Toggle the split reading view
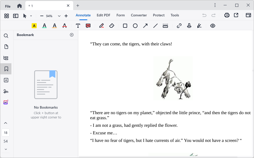 pos(16,16)
